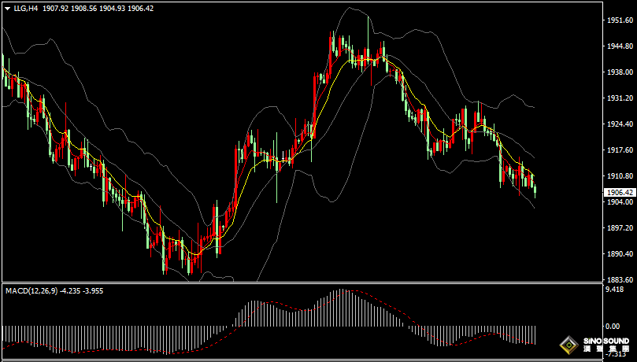
Task: Click the lowest candlestick near 1885 trough
Action: click(190, 264)
